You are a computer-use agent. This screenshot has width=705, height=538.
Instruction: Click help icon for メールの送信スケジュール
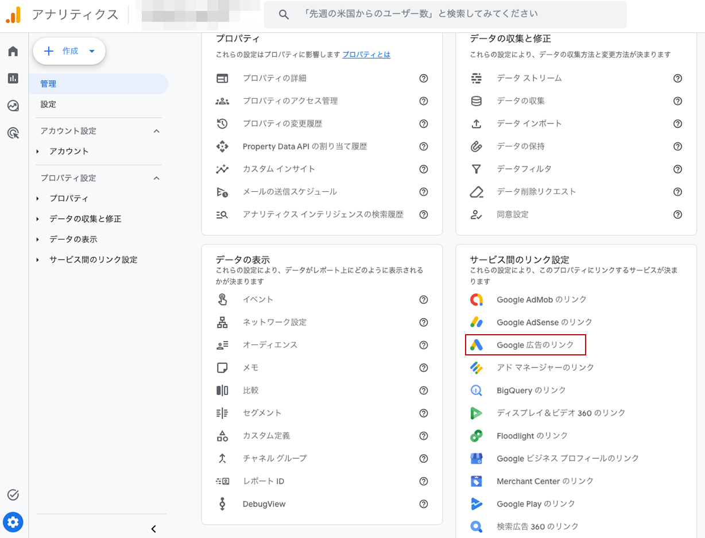click(424, 192)
